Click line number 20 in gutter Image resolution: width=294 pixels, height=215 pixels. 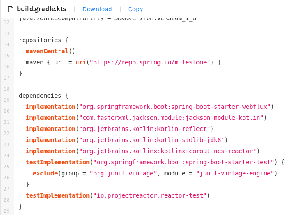pyautogui.click(x=7, y=111)
